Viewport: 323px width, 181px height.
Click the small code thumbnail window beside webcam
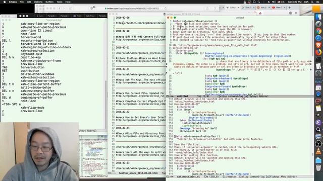click(93, 156)
